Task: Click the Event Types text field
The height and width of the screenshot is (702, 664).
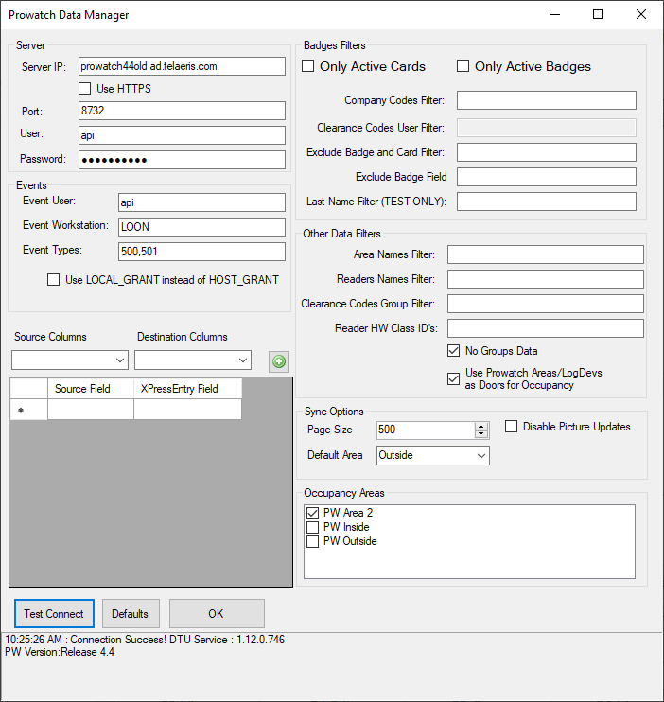Action: (x=201, y=251)
